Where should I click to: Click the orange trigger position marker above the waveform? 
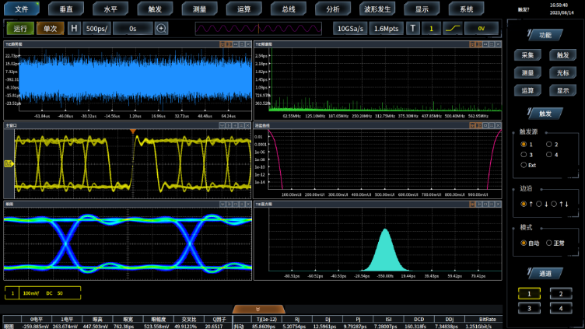click(x=133, y=131)
